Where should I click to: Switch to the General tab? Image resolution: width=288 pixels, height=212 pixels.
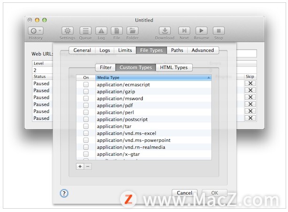coord(82,50)
